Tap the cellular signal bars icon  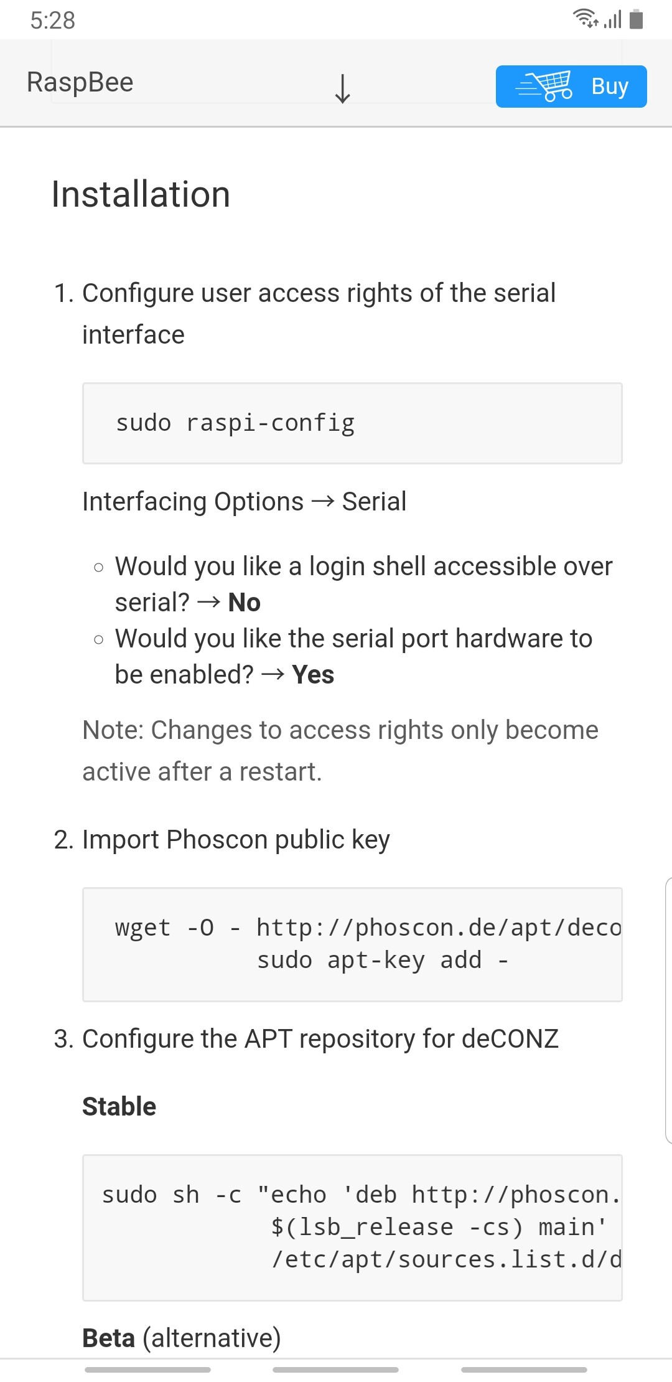[x=613, y=20]
